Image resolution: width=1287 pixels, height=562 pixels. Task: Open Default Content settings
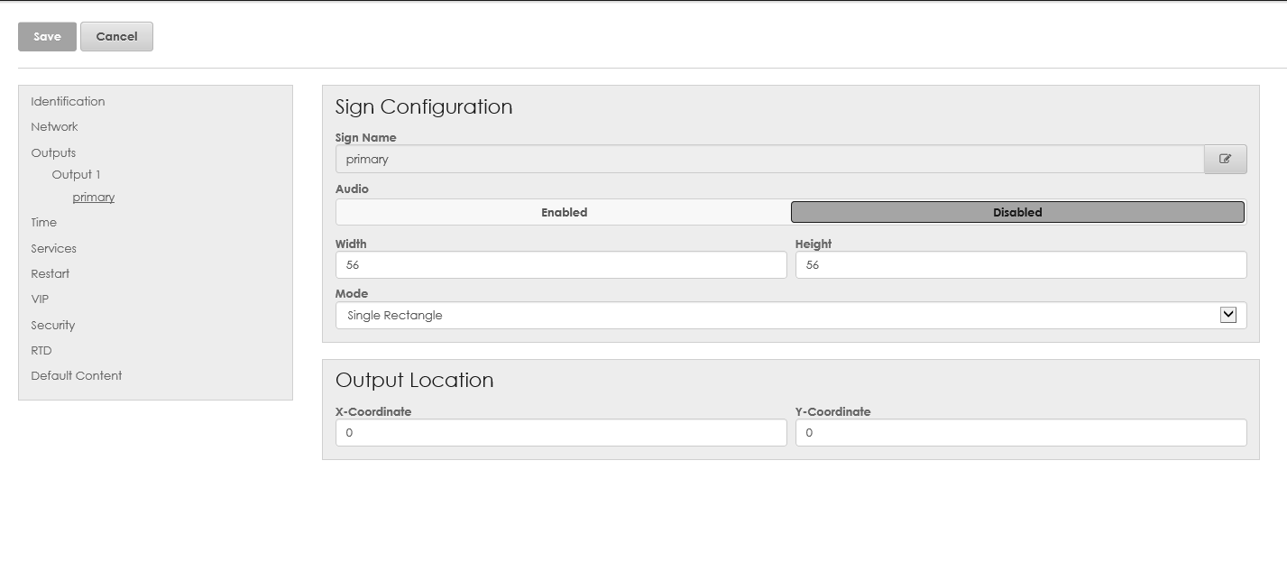[76, 375]
